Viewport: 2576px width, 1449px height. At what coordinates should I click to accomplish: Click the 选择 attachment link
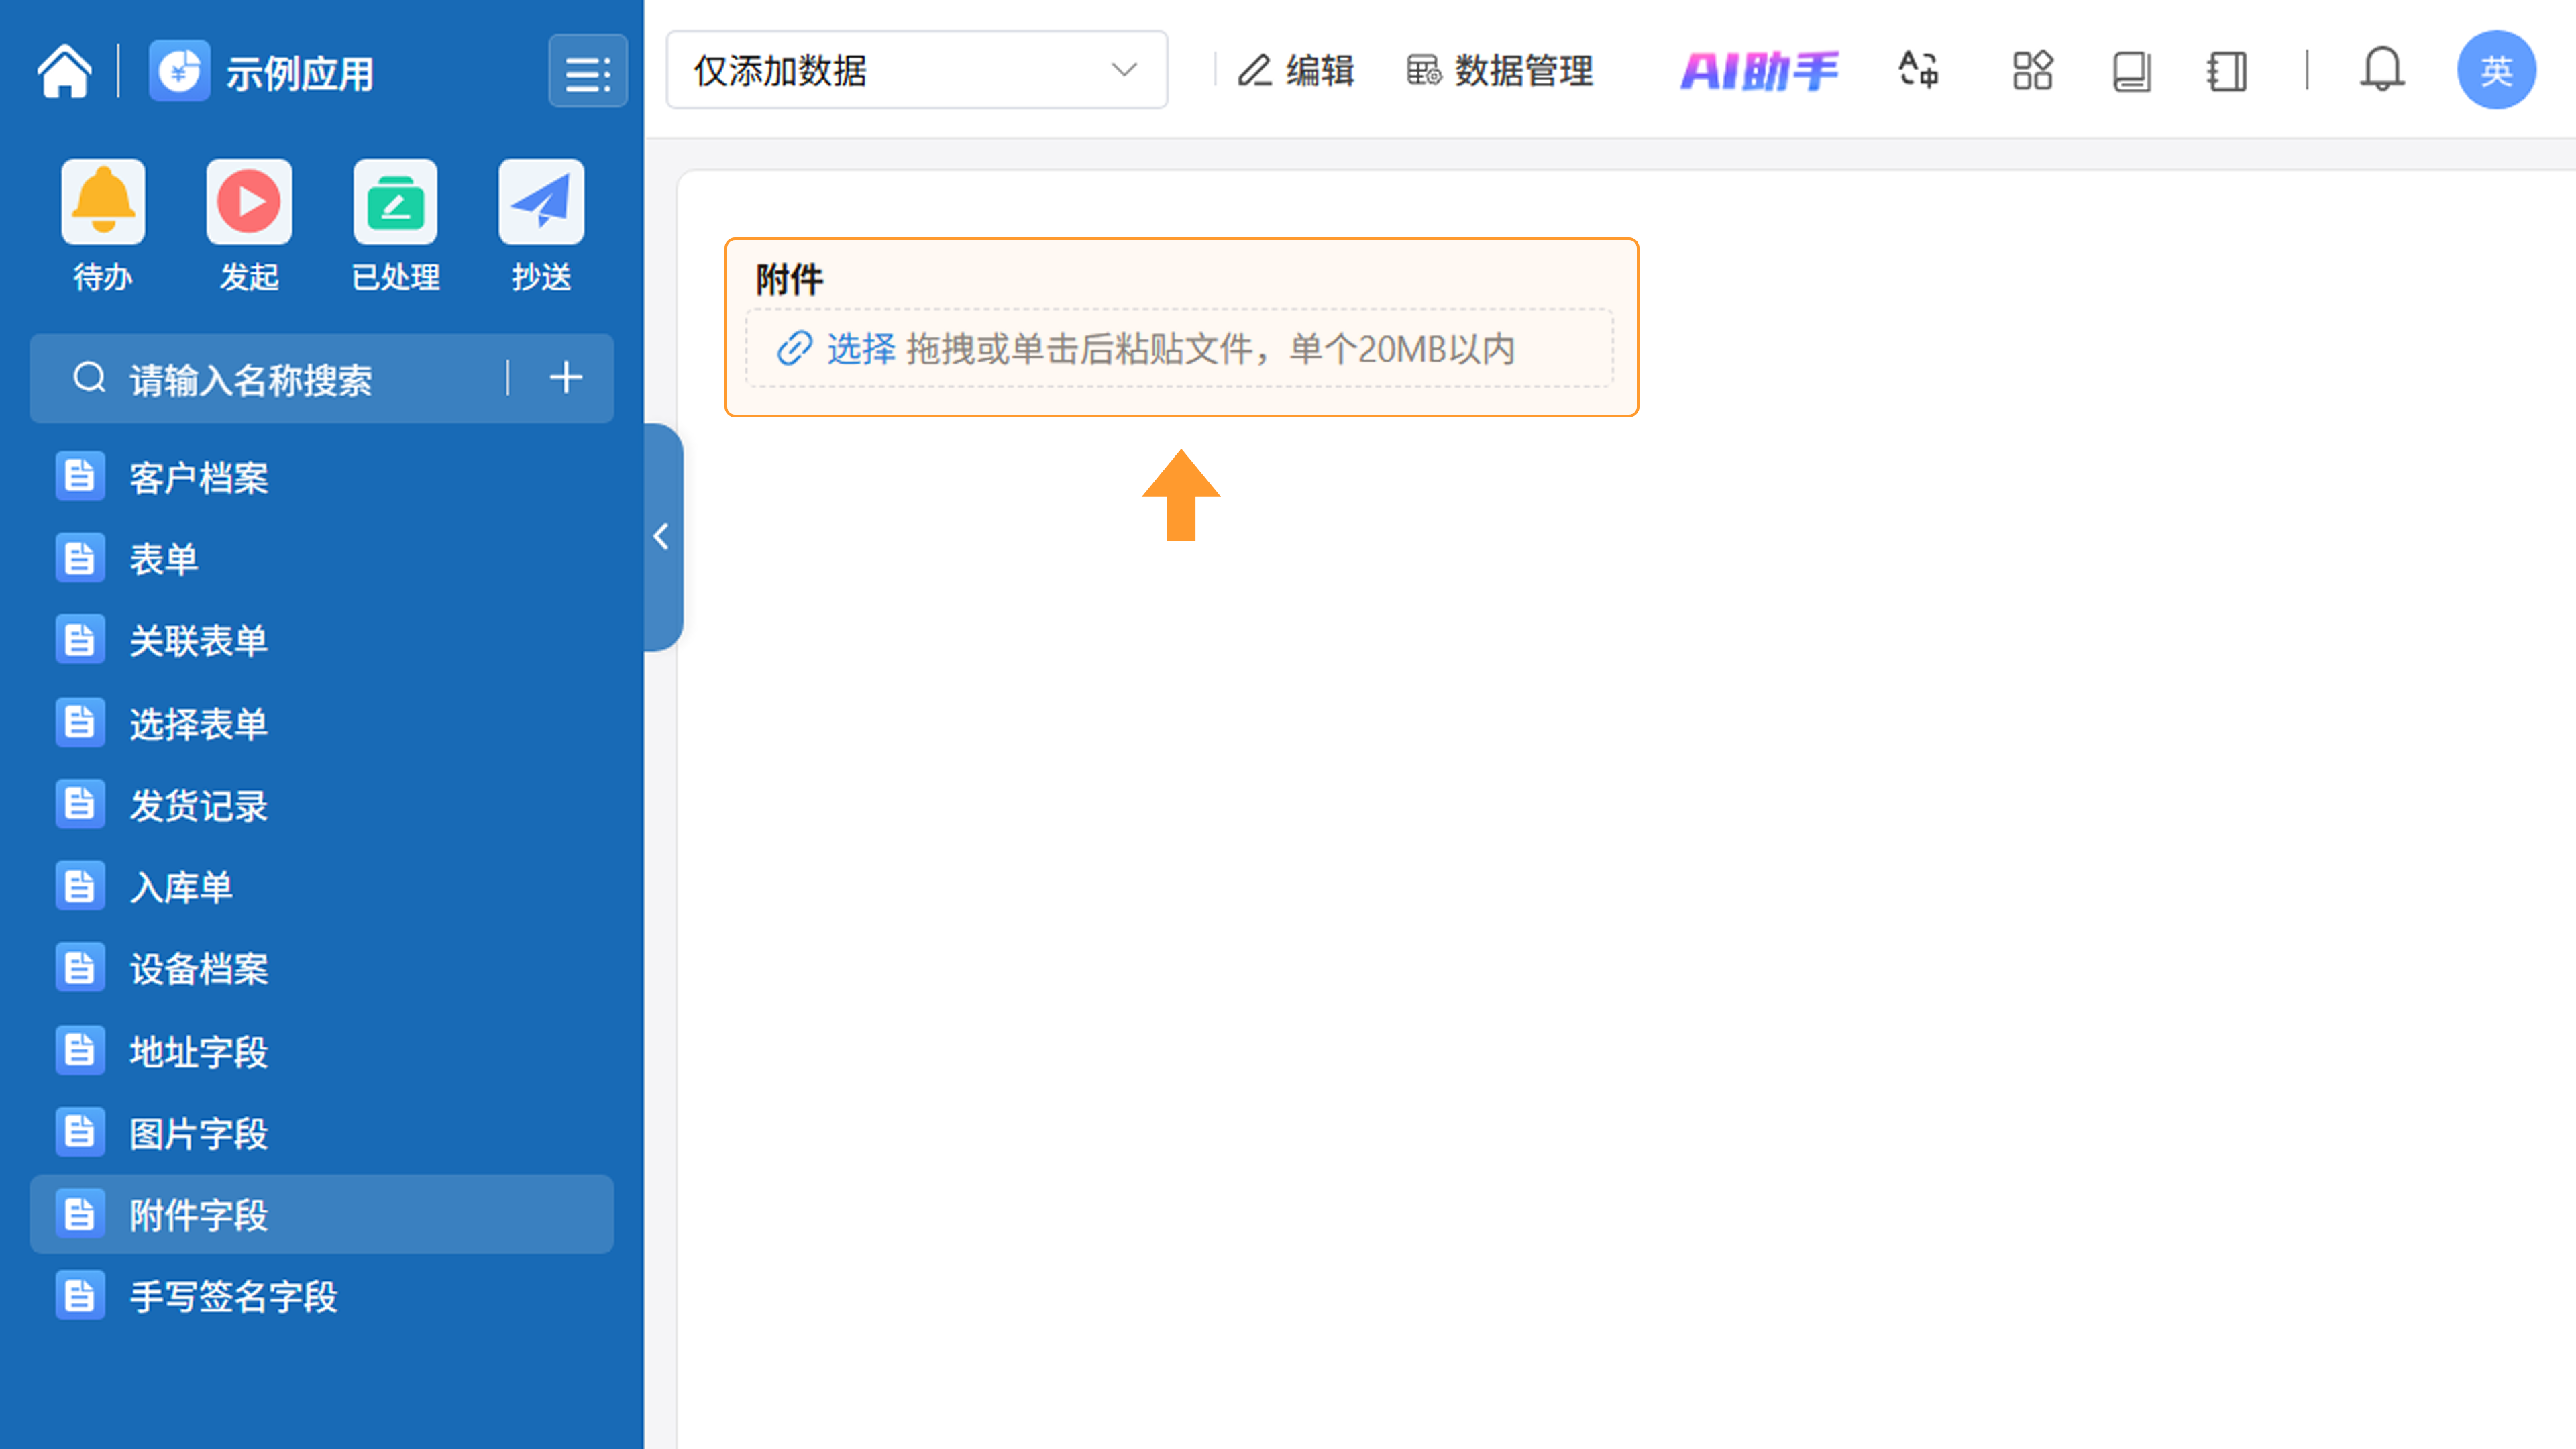[860, 349]
